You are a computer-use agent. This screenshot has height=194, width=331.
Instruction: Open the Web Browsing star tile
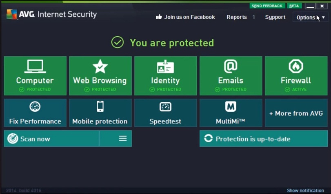point(100,76)
